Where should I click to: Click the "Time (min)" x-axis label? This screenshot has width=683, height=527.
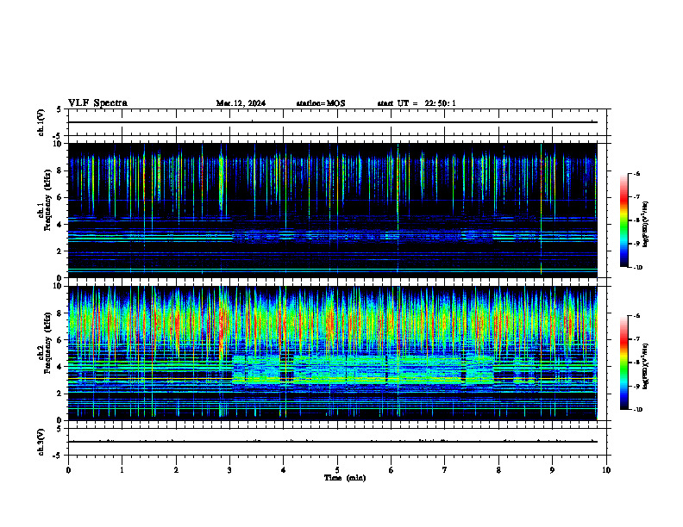pos(345,478)
